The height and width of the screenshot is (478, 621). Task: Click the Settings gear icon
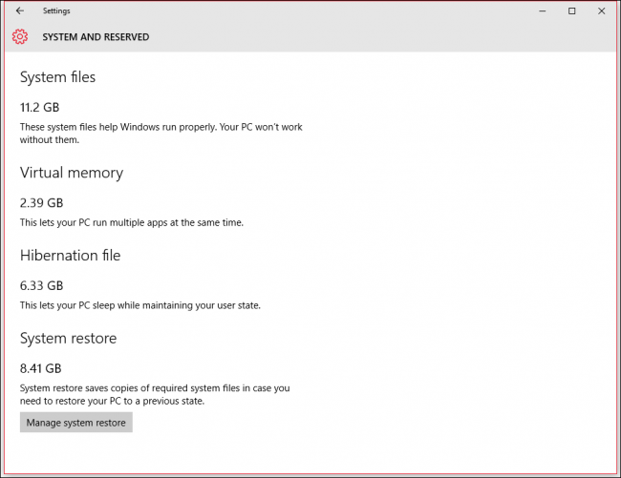point(20,37)
